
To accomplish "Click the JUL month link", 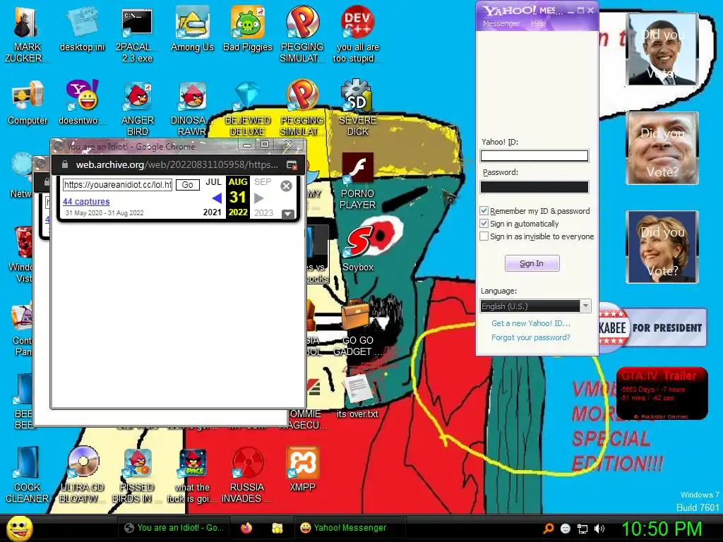I will (x=213, y=182).
